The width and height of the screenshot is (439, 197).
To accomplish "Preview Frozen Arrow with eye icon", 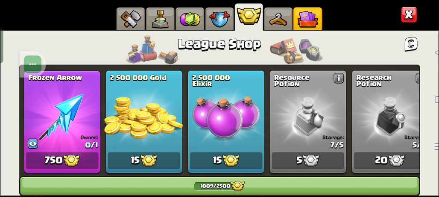I will 33,144.
